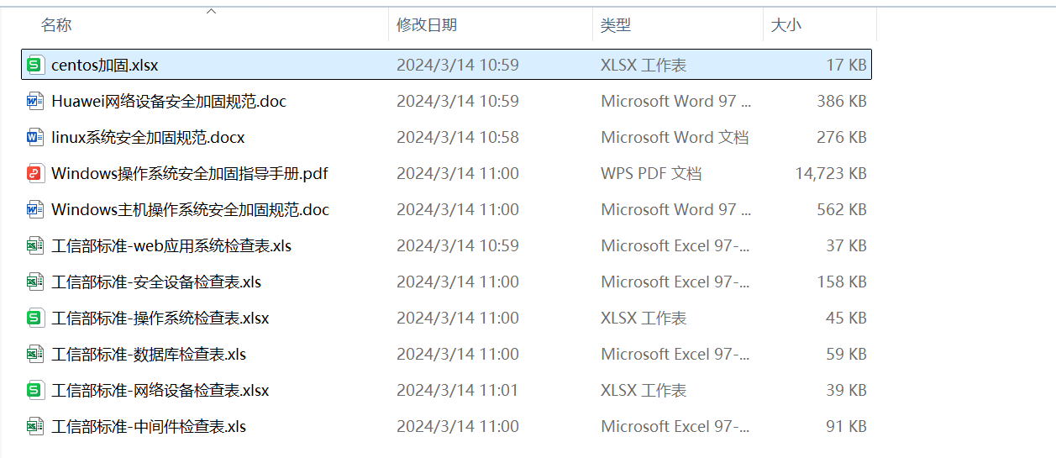Image resolution: width=1056 pixels, height=458 pixels.
Task: Click the 工信部标准-操作系统检查表.xlsx icon
Action: click(34, 318)
